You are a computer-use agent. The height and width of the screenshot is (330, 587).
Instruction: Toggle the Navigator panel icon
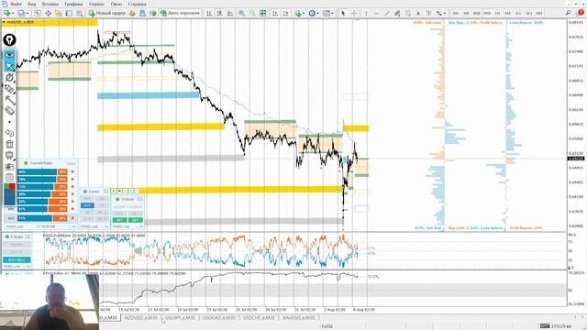pyautogui.click(x=59, y=13)
